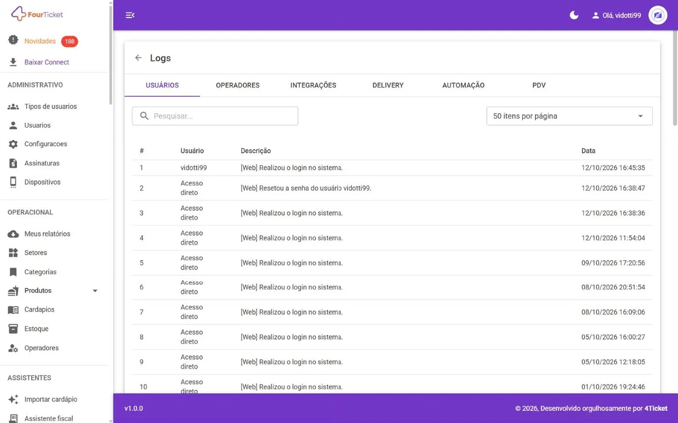678x423 pixels.
Task: Click the Categorias bookmark icon
Action: coord(13,272)
